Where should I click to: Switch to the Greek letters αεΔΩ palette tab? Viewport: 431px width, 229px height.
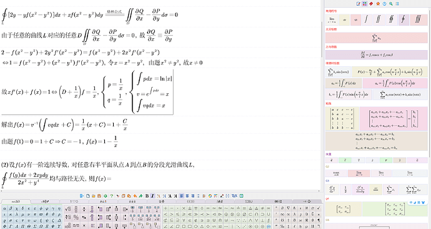point(16,201)
